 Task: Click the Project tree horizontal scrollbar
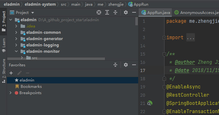tap(56, 59)
